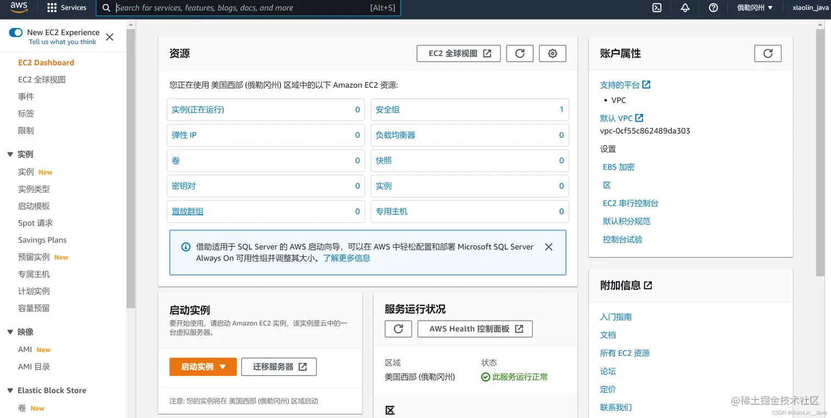Open 专属主机 in the sidebar
This screenshot has width=831, height=418.
pos(34,274)
